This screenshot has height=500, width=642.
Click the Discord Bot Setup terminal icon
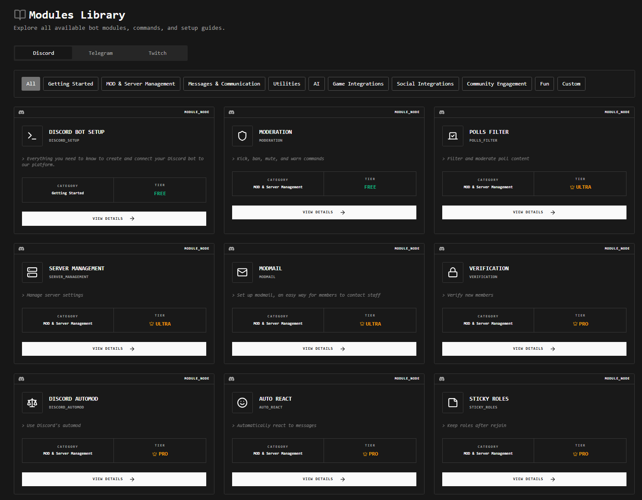click(32, 136)
